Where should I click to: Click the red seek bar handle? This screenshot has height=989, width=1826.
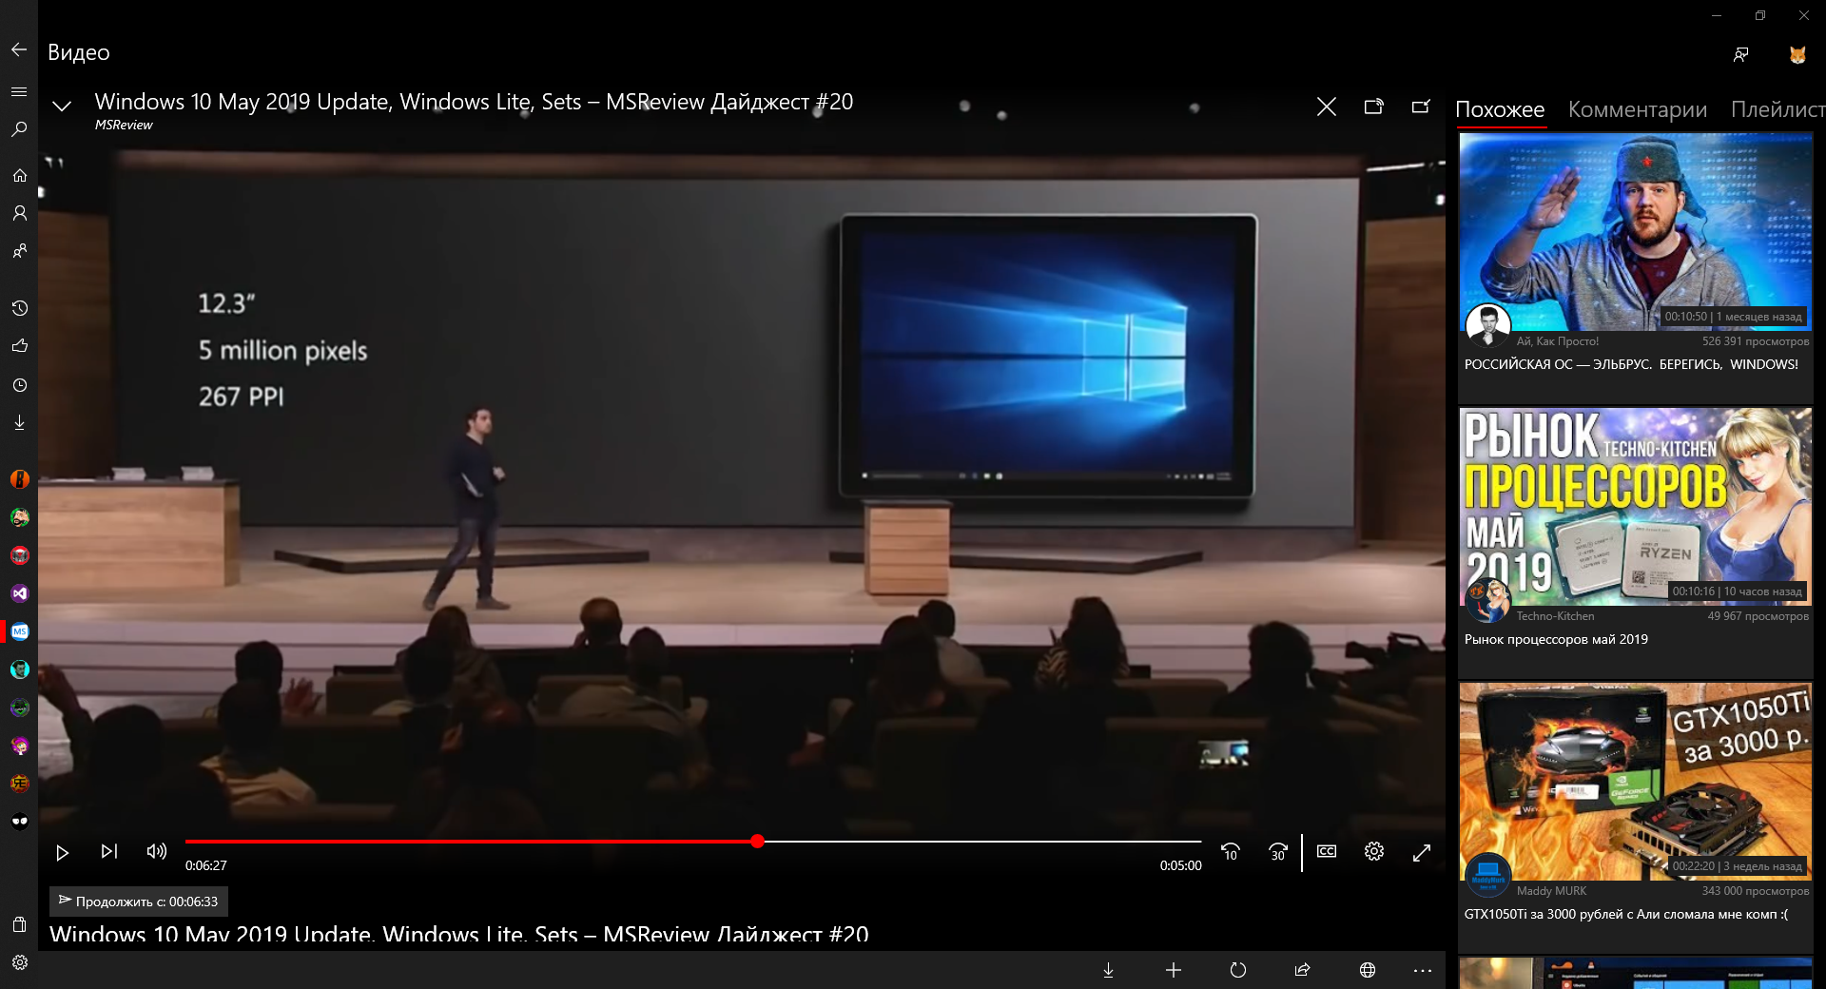pyautogui.click(x=757, y=842)
